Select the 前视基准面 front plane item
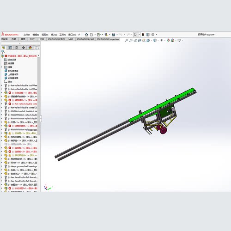This screenshot has height=231, width=231. pyautogui.click(x=13, y=71)
